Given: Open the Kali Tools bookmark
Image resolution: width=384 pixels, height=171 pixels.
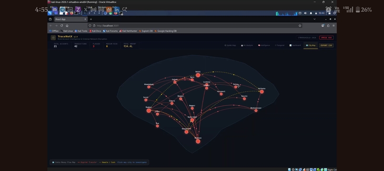Looking at the screenshot, I should (81, 31).
